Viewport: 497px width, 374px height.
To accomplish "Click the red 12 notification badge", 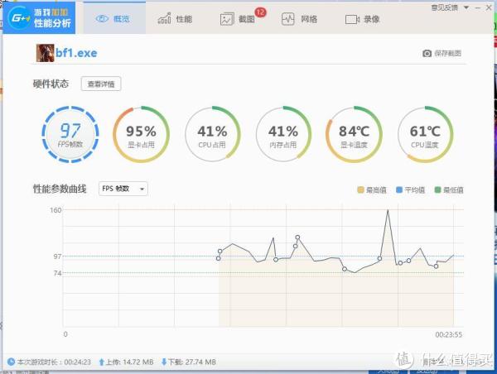I will (260, 12).
